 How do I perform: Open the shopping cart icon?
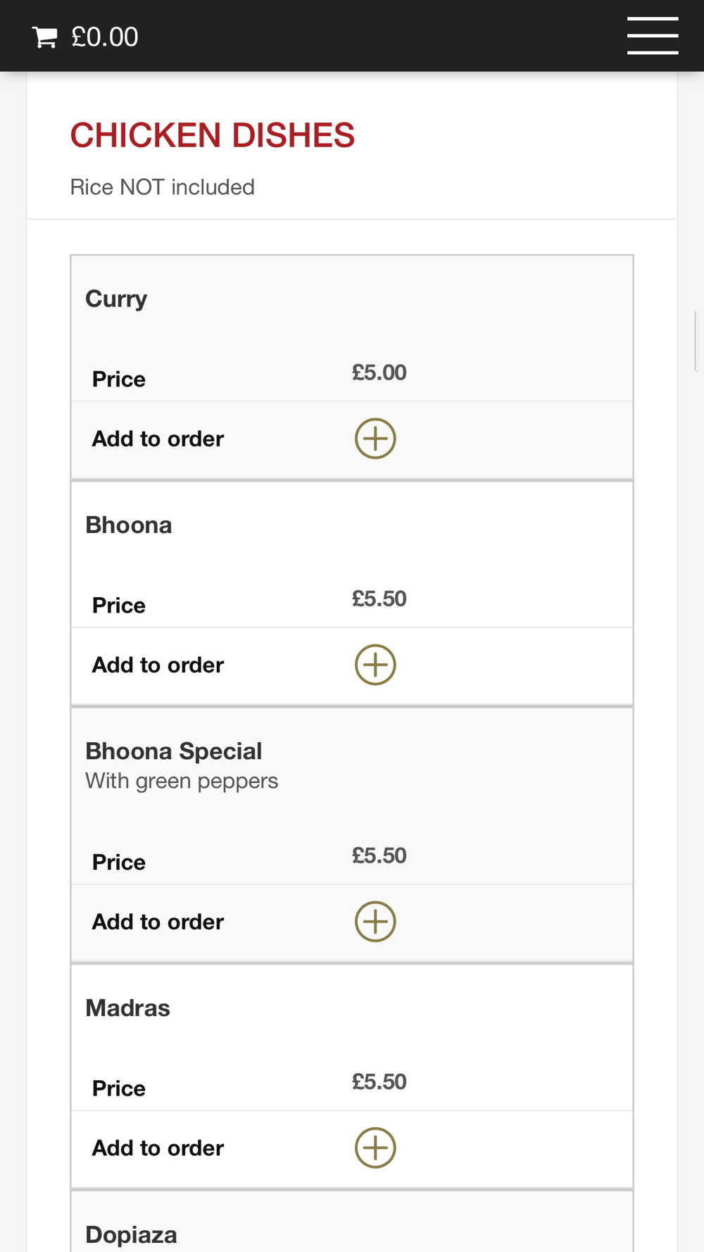(x=44, y=37)
